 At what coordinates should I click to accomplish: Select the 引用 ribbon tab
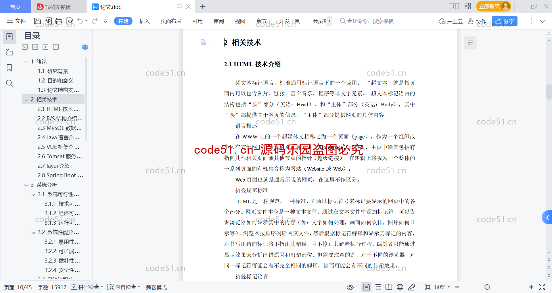tap(198, 21)
